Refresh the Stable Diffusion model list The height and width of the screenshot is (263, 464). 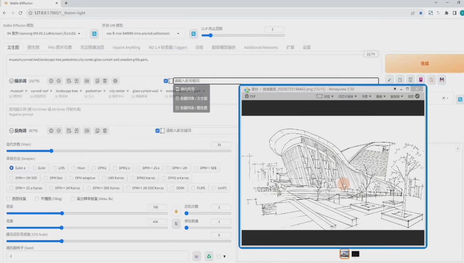tap(94, 34)
